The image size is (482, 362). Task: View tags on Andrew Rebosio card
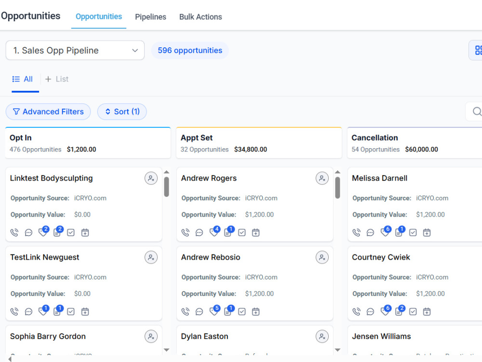point(214,310)
